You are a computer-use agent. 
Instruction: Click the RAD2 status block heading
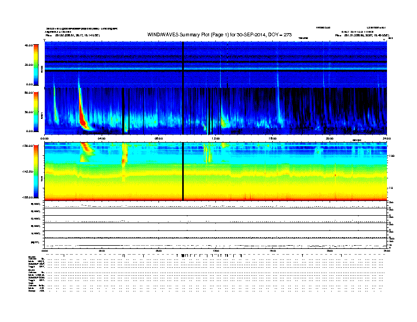[32, 257]
